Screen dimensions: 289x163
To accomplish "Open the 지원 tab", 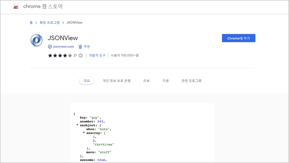I will (165, 81).
